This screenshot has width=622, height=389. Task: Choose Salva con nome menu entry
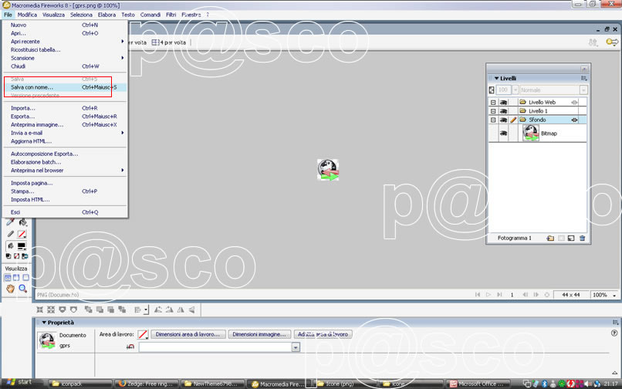pyautogui.click(x=65, y=87)
